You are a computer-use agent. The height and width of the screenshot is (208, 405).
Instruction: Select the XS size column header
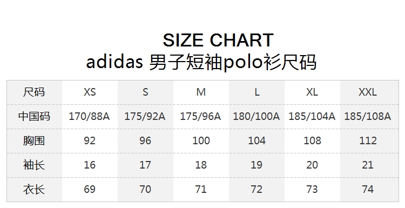click(90, 92)
